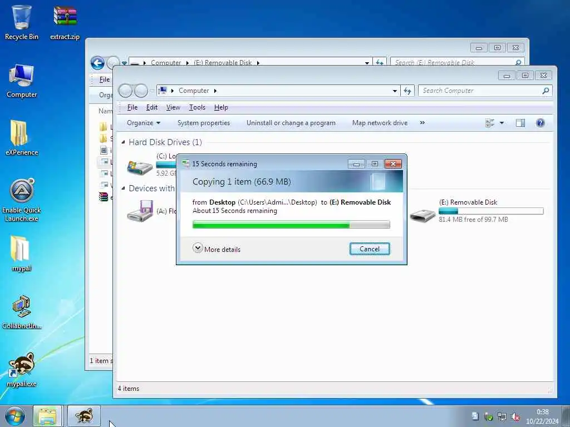
Task: Click the Mypal raccoon taskbar button
Action: tap(84, 416)
